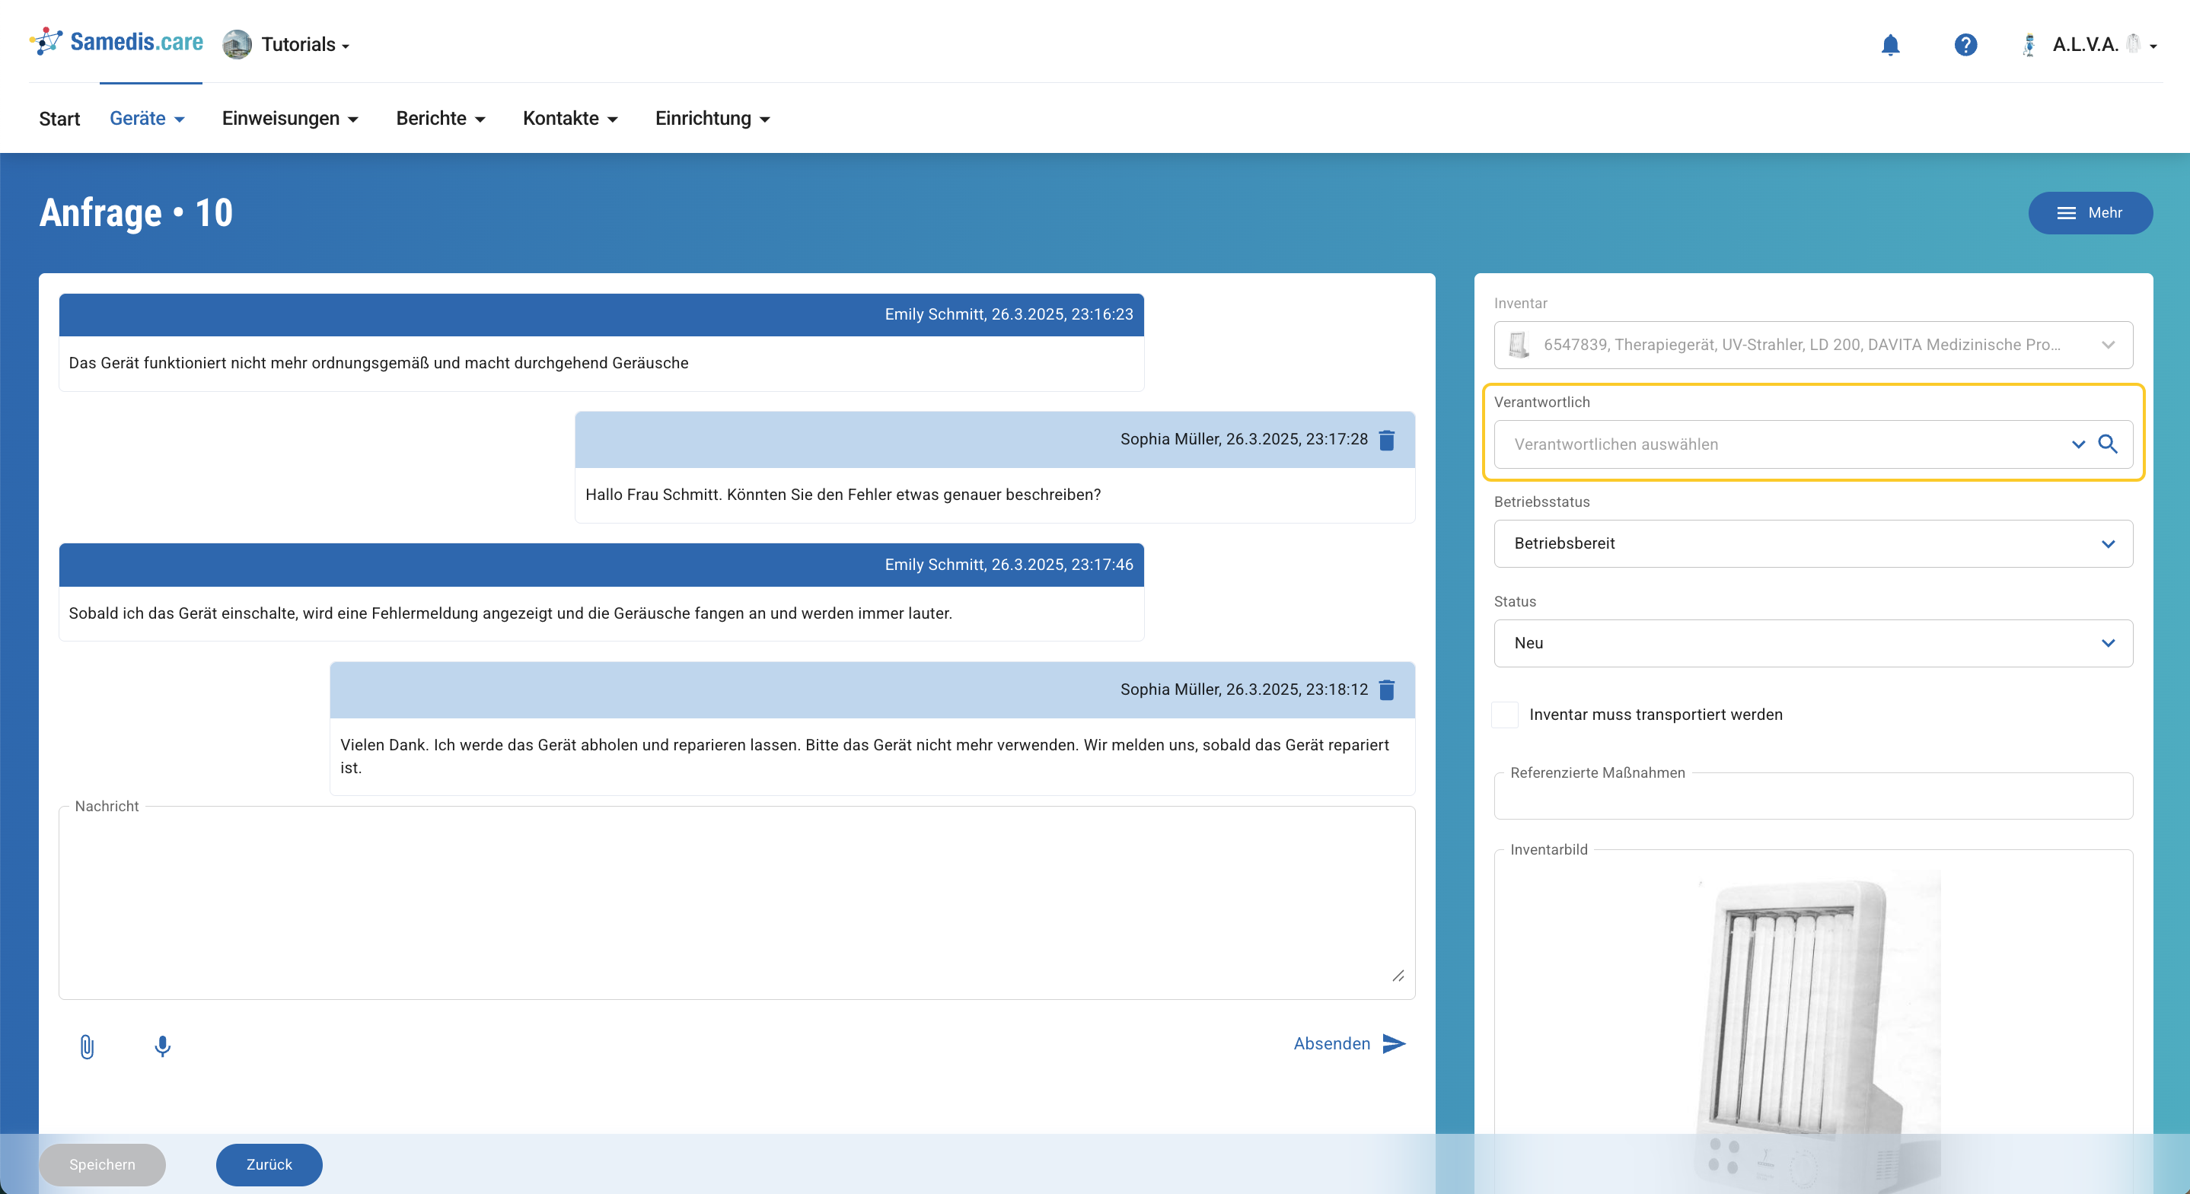This screenshot has width=2190, height=1194.
Task: Check 'Inventar muss transportiert werden'
Action: tap(1505, 715)
